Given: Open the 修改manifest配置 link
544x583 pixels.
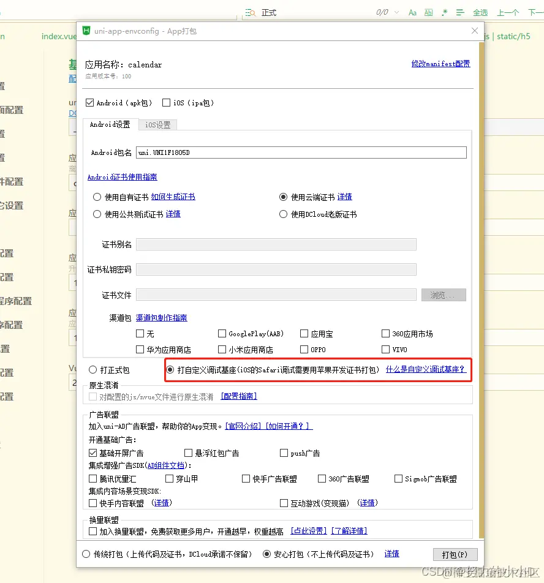Looking at the screenshot, I should coord(440,64).
